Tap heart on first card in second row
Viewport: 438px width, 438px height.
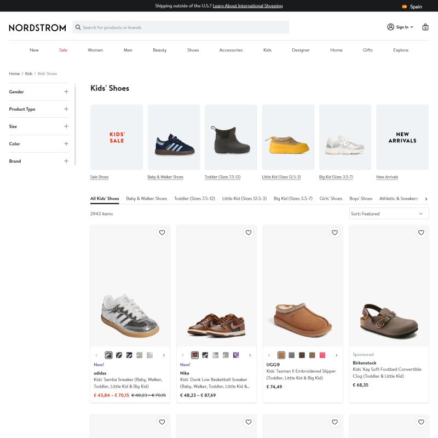click(x=162, y=422)
